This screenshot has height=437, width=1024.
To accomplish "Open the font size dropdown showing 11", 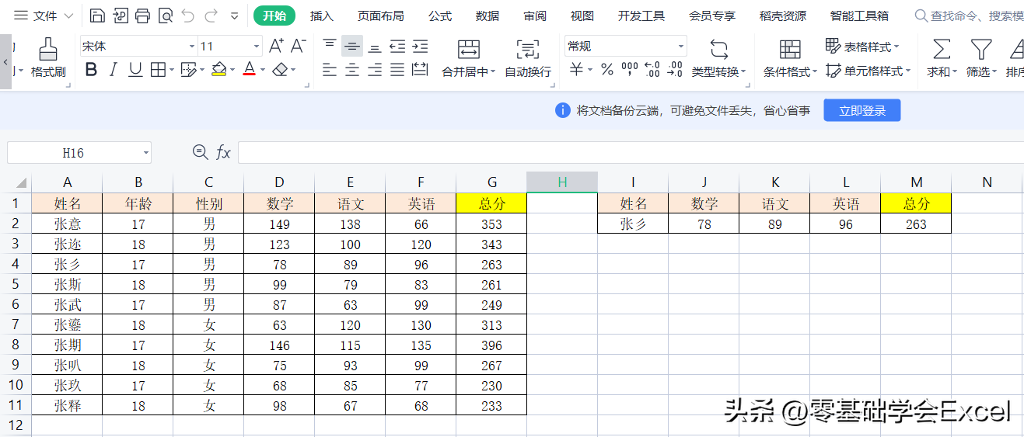I will tap(257, 47).
